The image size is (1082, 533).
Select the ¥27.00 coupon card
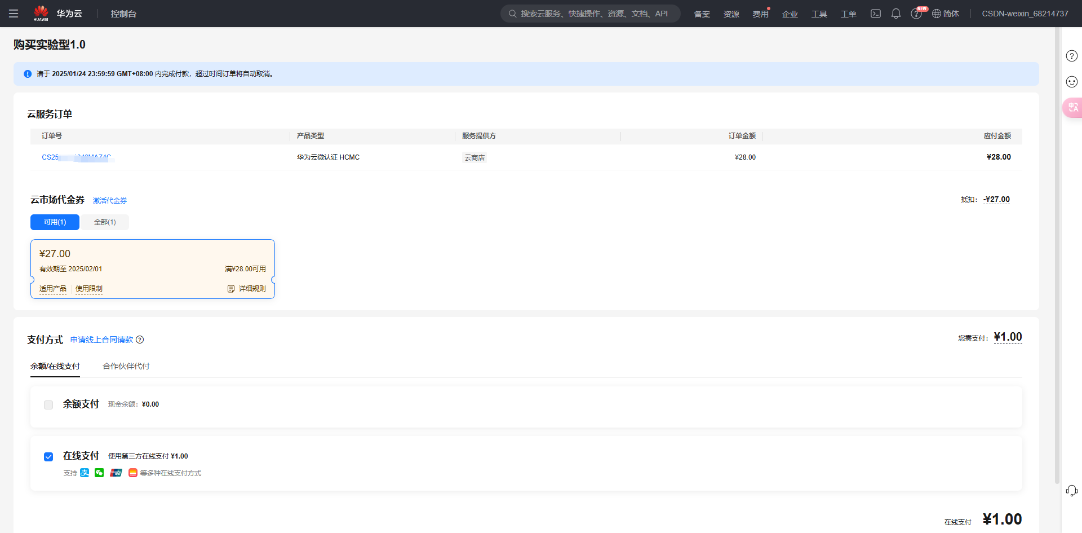(x=152, y=265)
